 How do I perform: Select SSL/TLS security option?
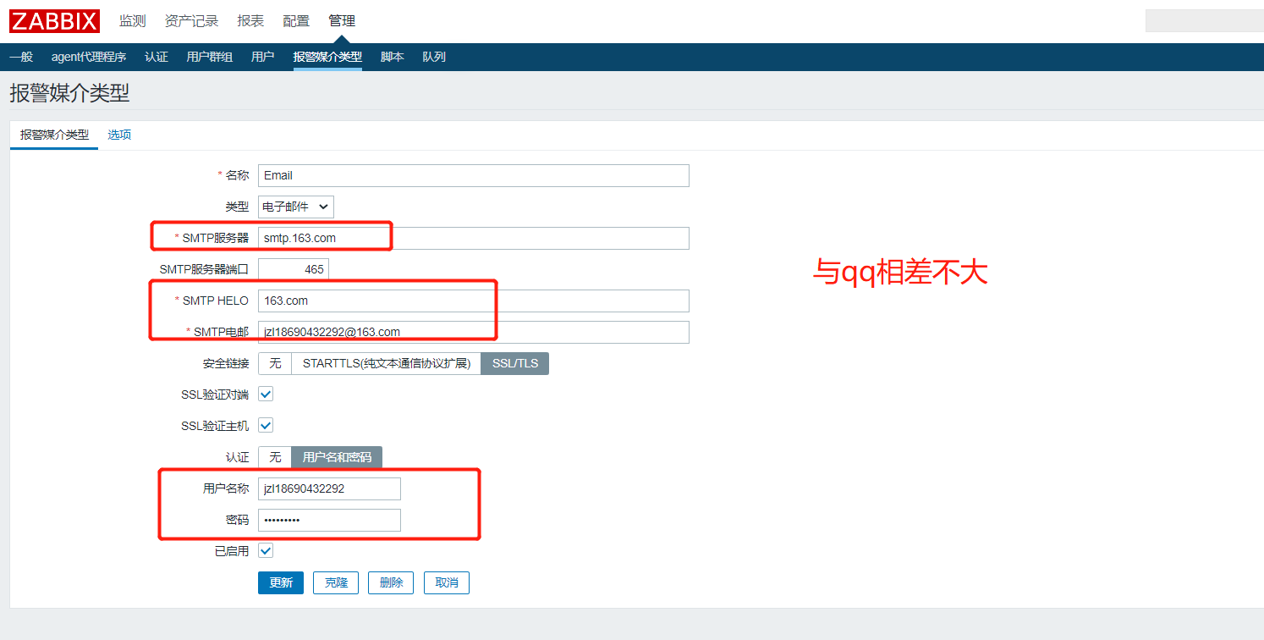(515, 363)
